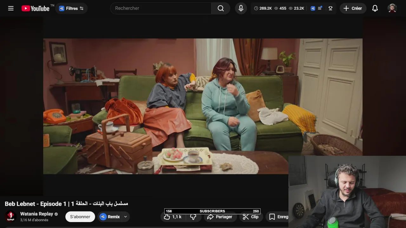Dislike the video with thumbs down
The height and width of the screenshot is (228, 406).
(x=193, y=217)
